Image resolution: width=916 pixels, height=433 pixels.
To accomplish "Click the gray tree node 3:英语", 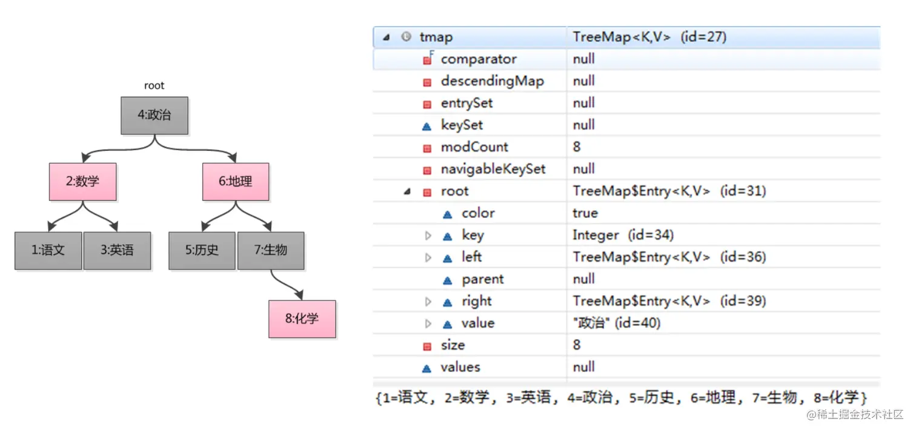I will pyautogui.click(x=117, y=250).
